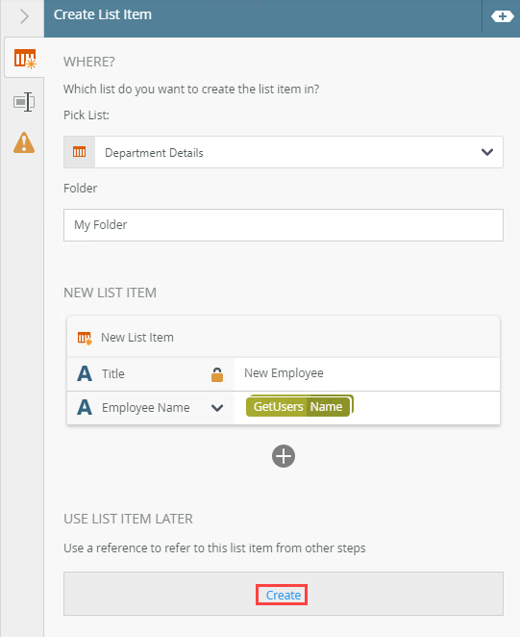Add a new field with plus button

click(x=284, y=456)
